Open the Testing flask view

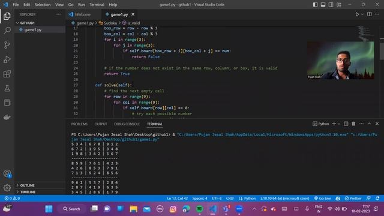(7, 88)
